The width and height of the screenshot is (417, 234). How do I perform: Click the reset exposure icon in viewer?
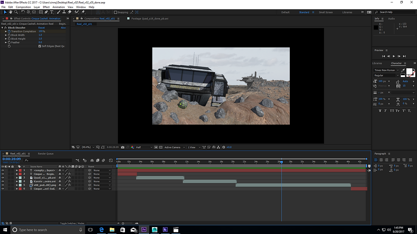(x=224, y=147)
